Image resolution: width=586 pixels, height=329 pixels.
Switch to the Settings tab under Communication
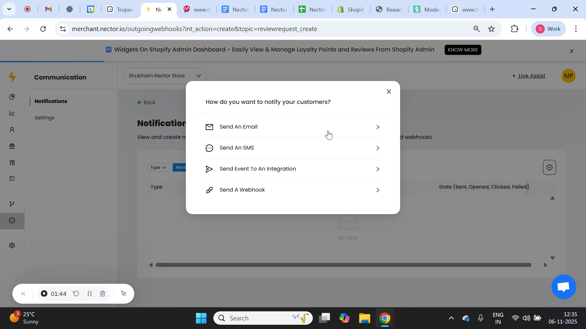click(44, 117)
